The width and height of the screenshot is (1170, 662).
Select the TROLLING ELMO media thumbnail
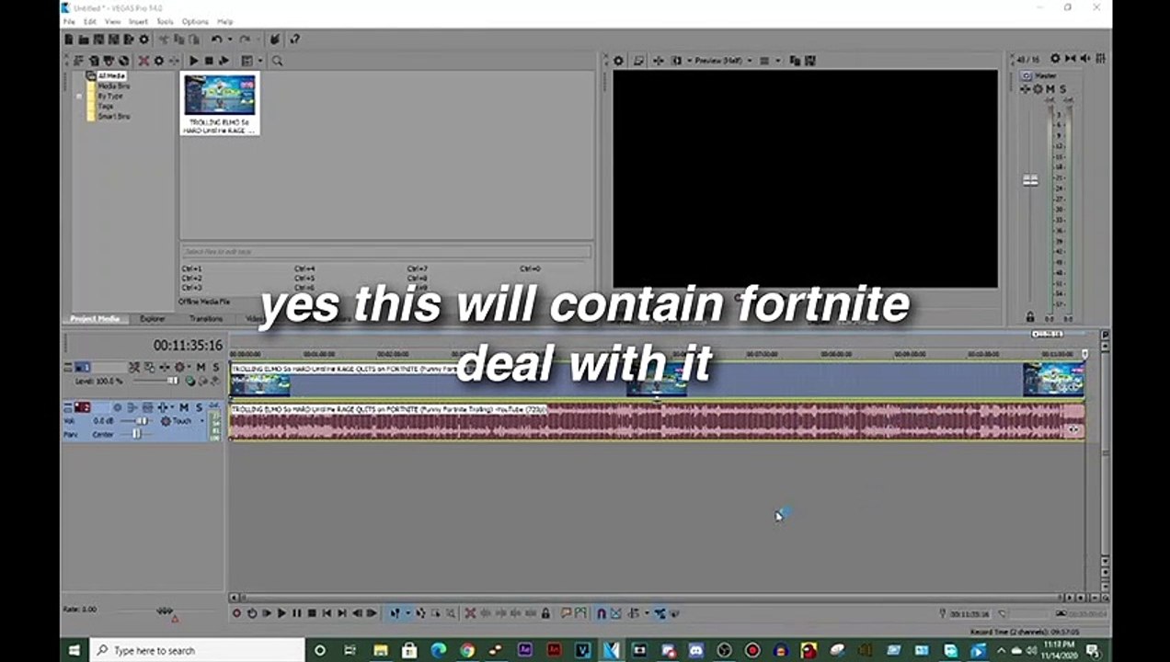click(x=220, y=104)
